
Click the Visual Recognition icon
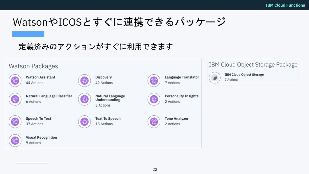coord(15,141)
